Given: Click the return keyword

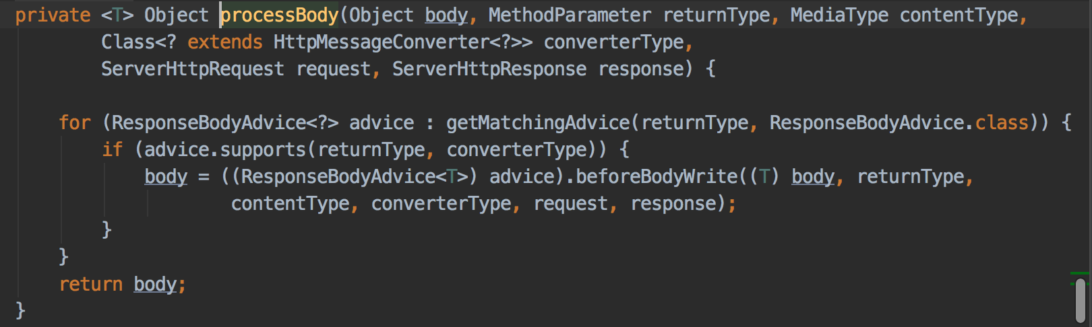Looking at the screenshot, I should (90, 284).
